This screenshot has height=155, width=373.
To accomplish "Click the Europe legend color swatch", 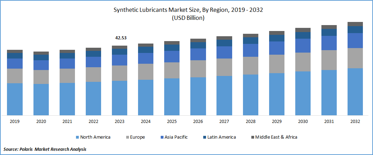I will [x=127, y=137].
